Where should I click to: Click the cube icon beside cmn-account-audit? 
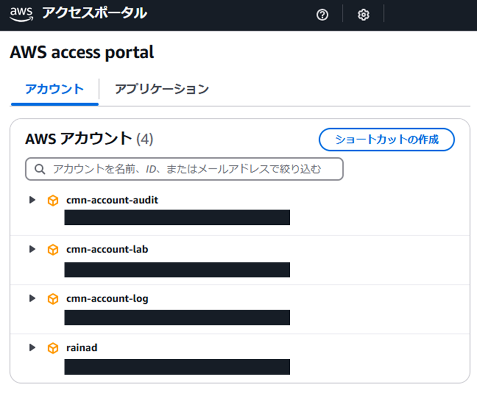coord(53,200)
